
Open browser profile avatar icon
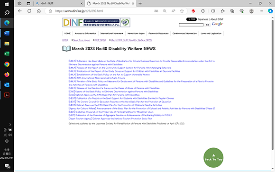(251, 11)
